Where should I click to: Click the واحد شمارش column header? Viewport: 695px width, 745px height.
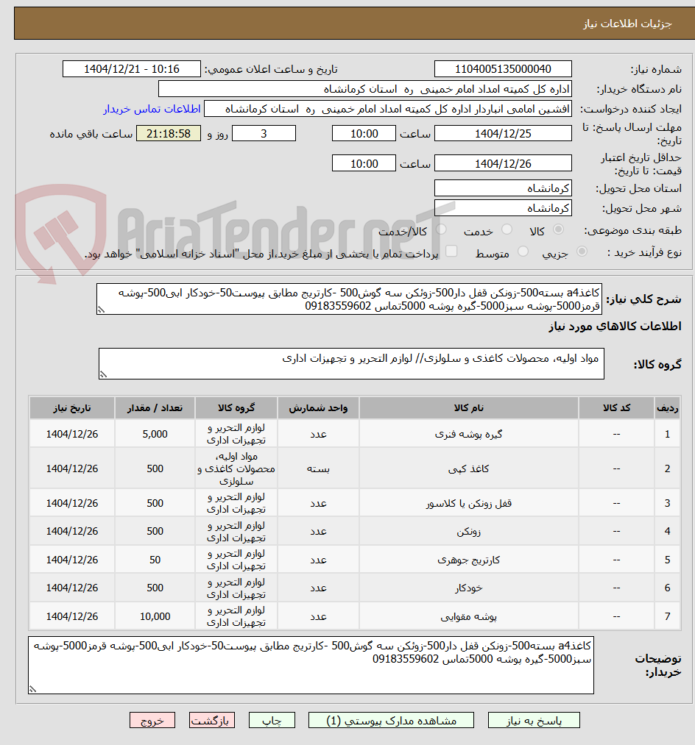[x=318, y=407]
